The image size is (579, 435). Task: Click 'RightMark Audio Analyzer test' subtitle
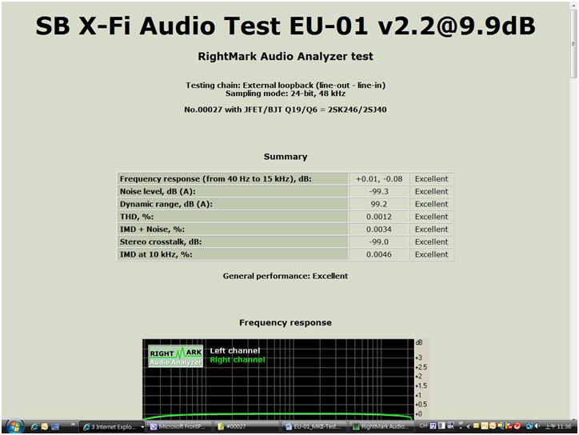click(285, 56)
